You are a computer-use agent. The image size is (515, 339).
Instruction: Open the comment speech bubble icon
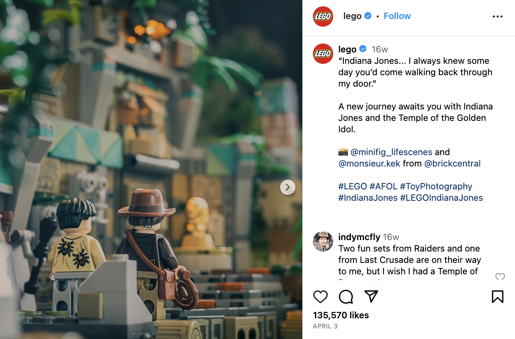click(346, 297)
